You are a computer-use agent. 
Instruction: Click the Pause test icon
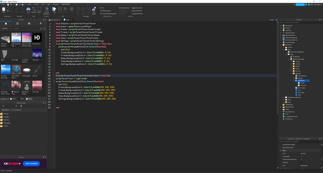60,9
